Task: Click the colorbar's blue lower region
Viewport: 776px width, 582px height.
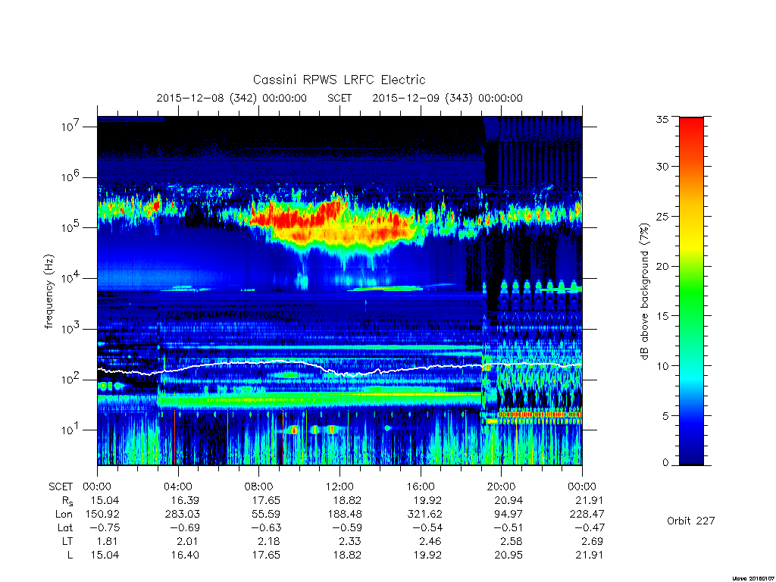Action: [691, 426]
